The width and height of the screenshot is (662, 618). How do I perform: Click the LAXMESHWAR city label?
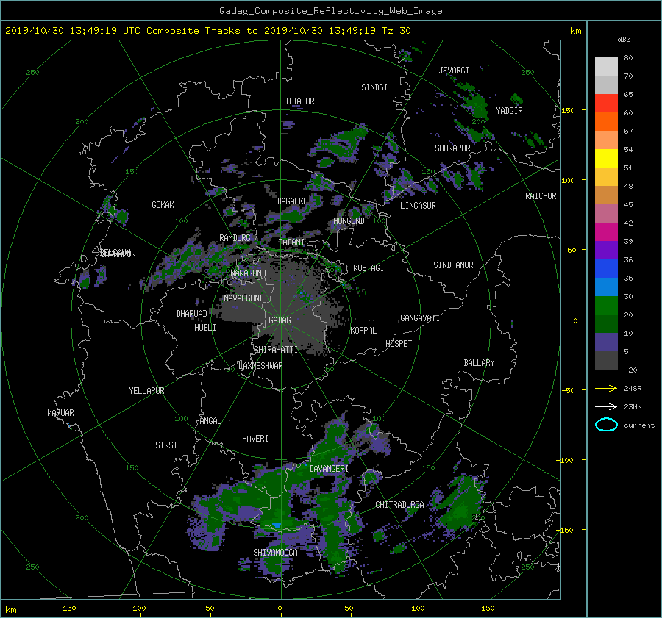click(260, 366)
